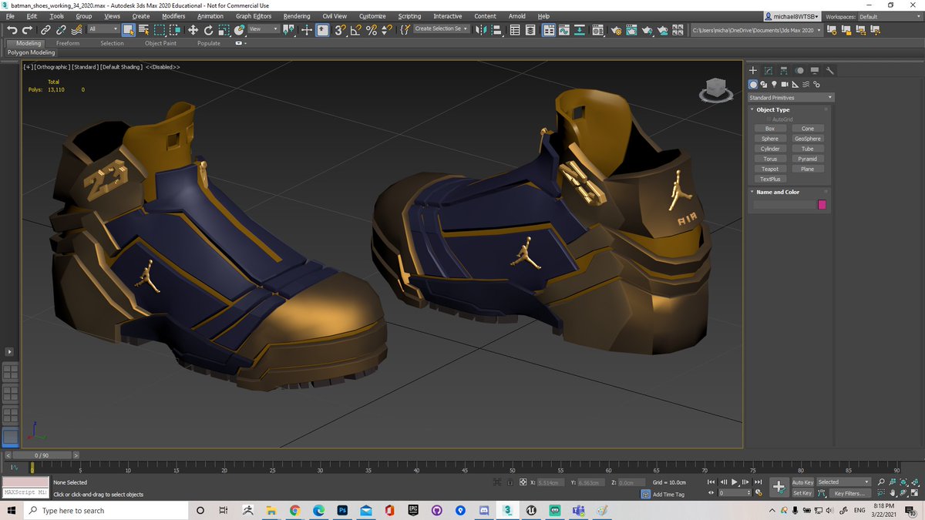
Task: Toggle the 3D Snaps button
Action: tap(340, 29)
